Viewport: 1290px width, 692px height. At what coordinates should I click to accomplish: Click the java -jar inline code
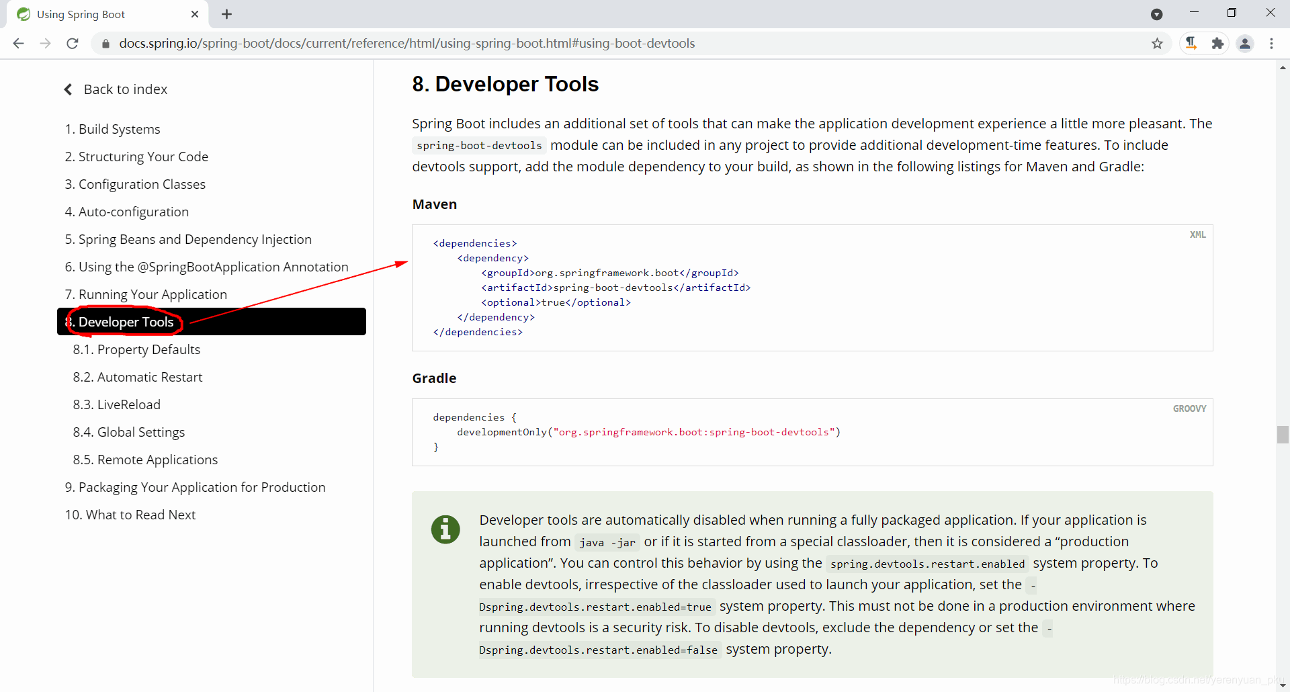[607, 543]
